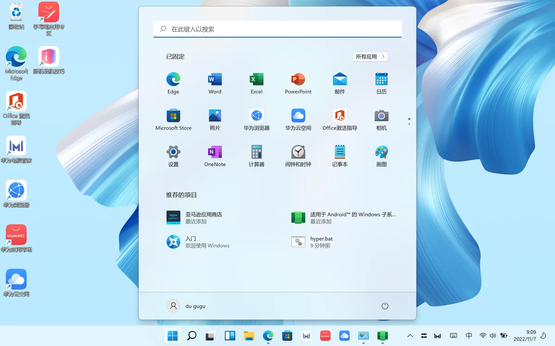
Task: Select the Office 激活指导 desktop shortcut
Action: [x=16, y=108]
